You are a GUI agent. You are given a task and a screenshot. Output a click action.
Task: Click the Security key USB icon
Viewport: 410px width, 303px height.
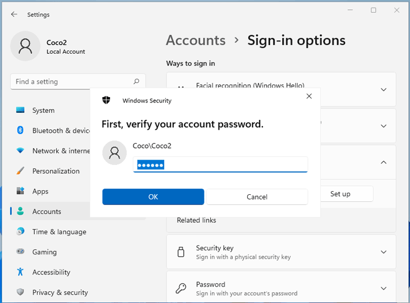tap(181, 252)
